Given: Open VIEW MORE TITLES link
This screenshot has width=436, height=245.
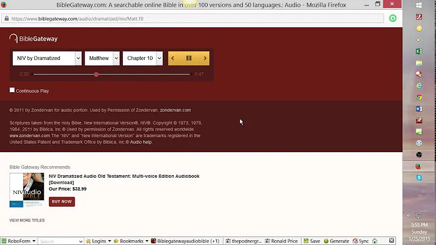Looking at the screenshot, I should [x=27, y=220].
